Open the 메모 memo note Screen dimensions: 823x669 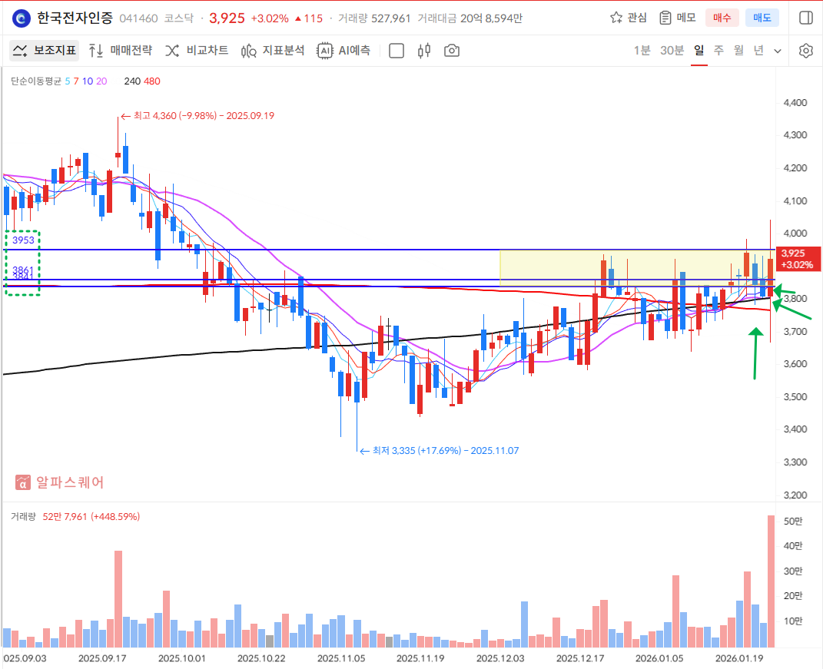click(678, 18)
